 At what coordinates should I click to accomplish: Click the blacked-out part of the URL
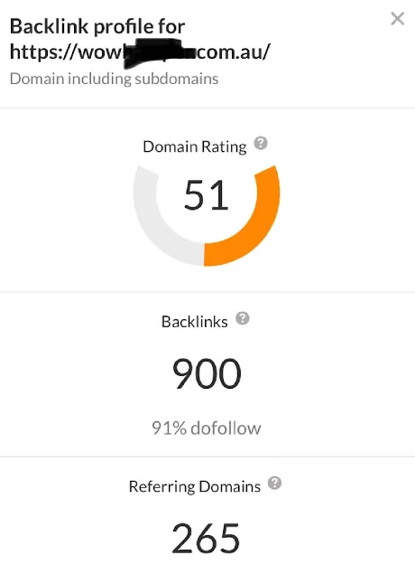point(158,55)
